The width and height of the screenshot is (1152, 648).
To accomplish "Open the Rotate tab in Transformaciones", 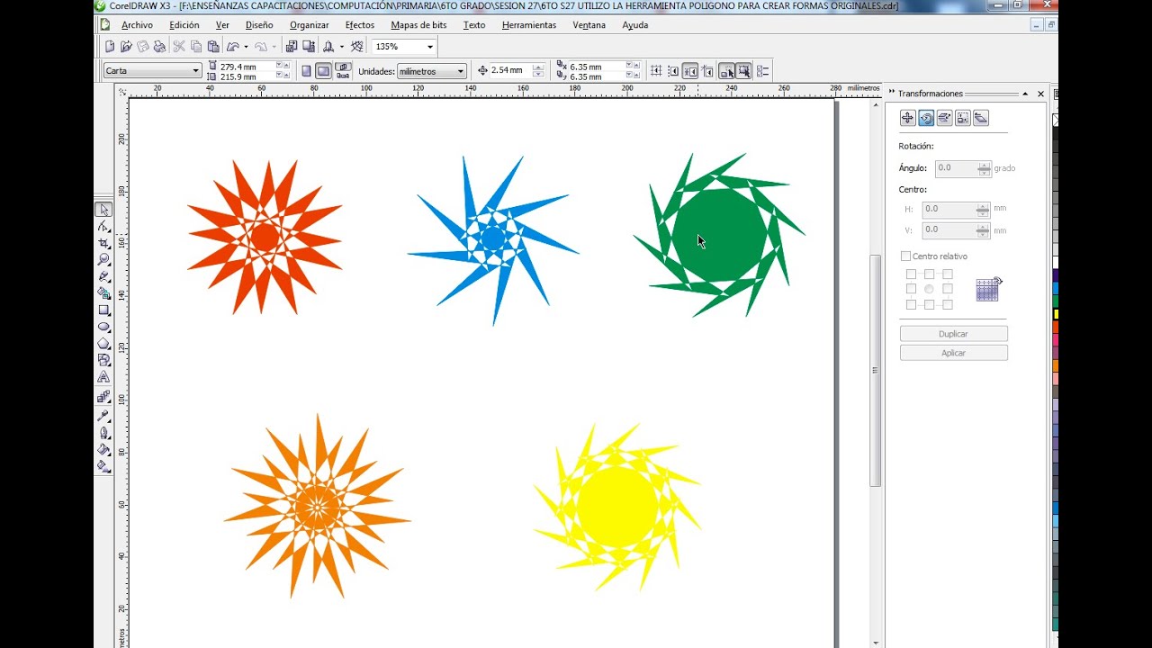I will pyautogui.click(x=926, y=118).
